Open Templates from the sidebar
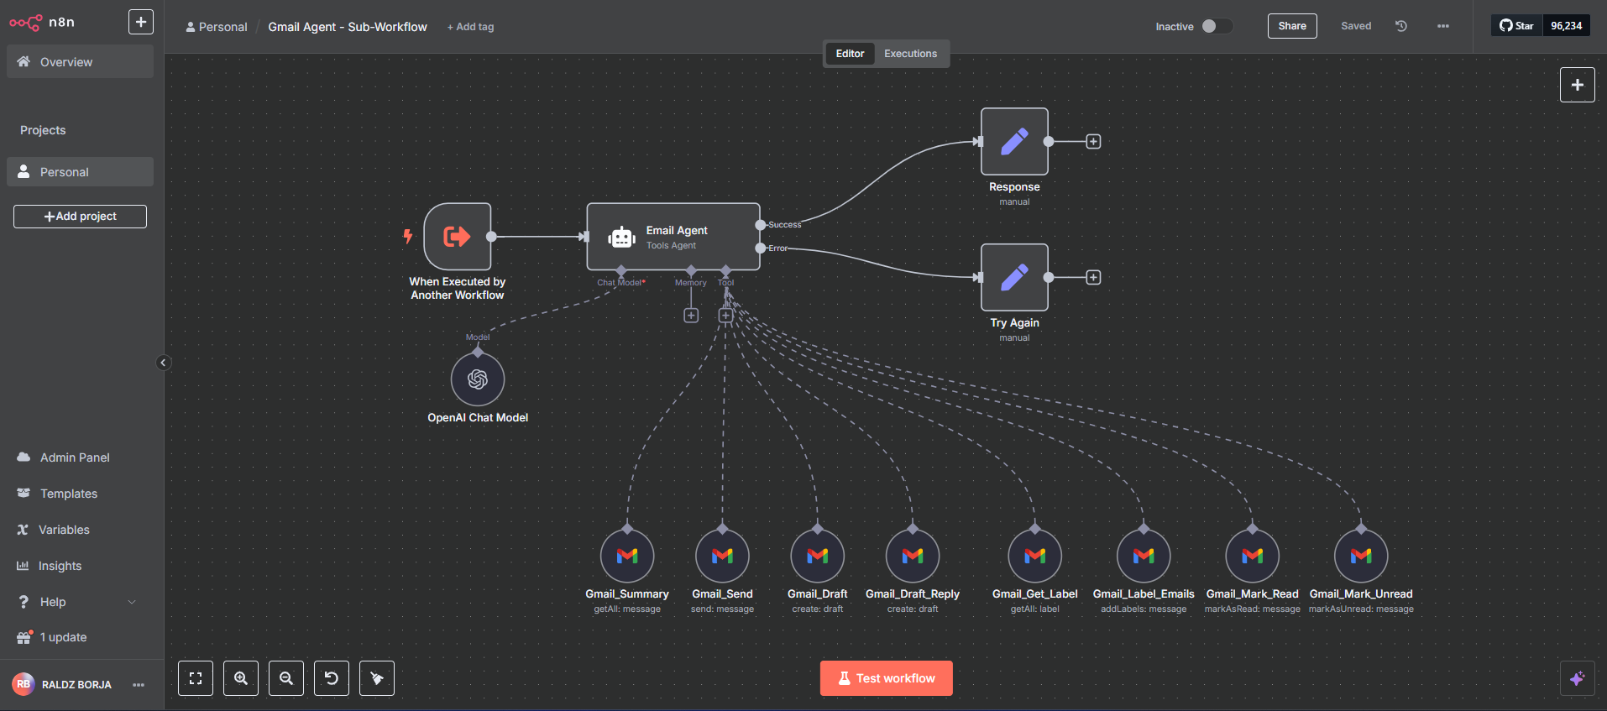Screen dimensions: 1607x711 69,494
